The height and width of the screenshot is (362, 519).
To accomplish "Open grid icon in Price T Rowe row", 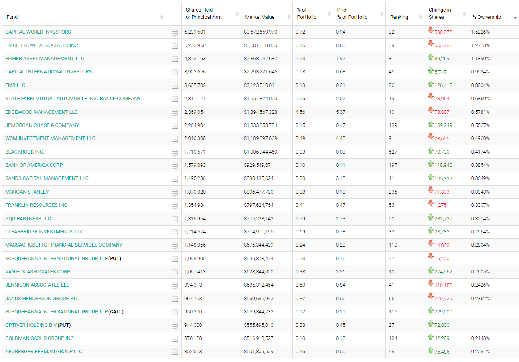I will pos(174,46).
